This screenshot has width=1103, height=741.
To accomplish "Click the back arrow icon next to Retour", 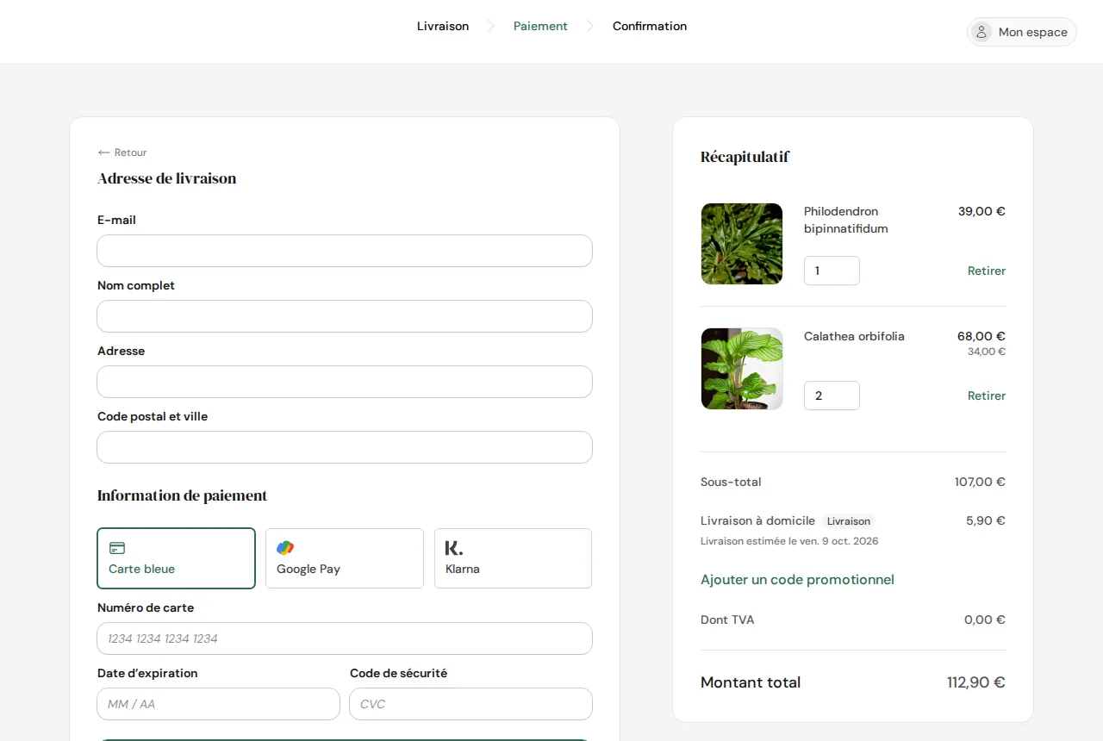I will click(103, 153).
